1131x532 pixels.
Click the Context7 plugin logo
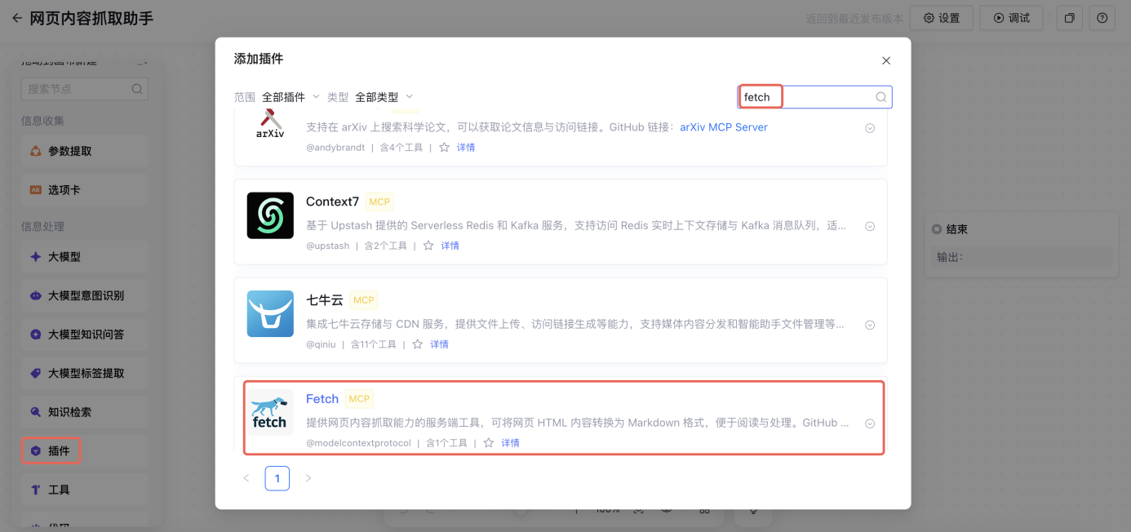click(x=270, y=215)
